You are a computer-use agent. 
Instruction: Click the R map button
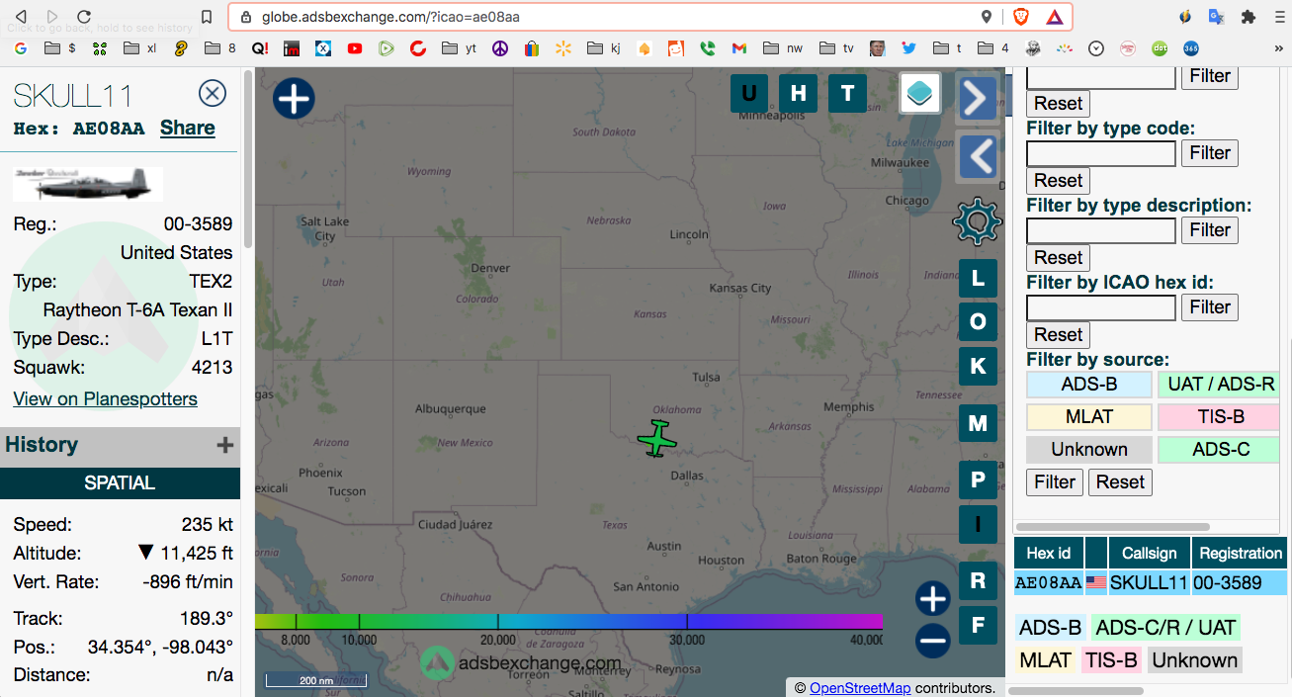click(x=978, y=580)
